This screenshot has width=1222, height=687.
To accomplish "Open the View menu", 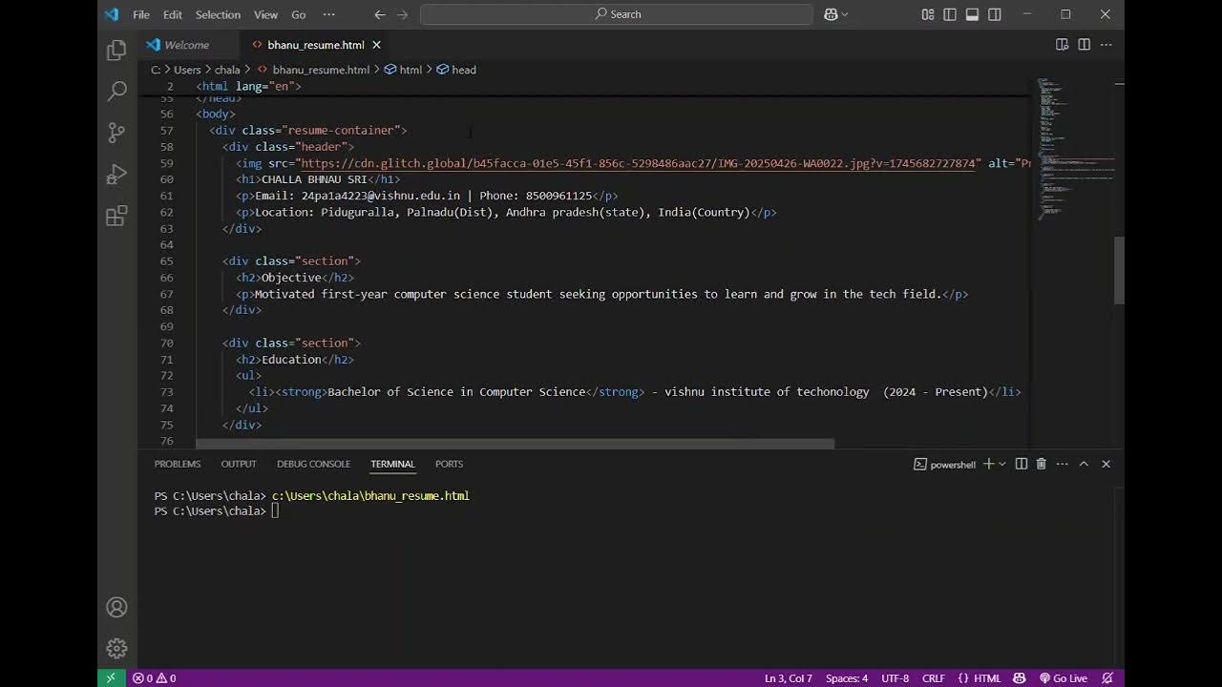I will coord(265,14).
